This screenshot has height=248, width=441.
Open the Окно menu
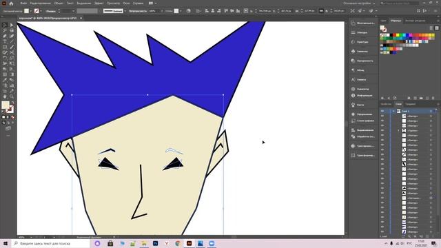[126, 3]
